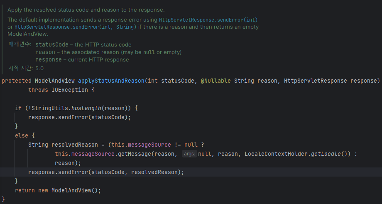This screenshot has height=204, width=382.
Task: Click the '시작 시간:' label in documentation
Action: point(21,68)
